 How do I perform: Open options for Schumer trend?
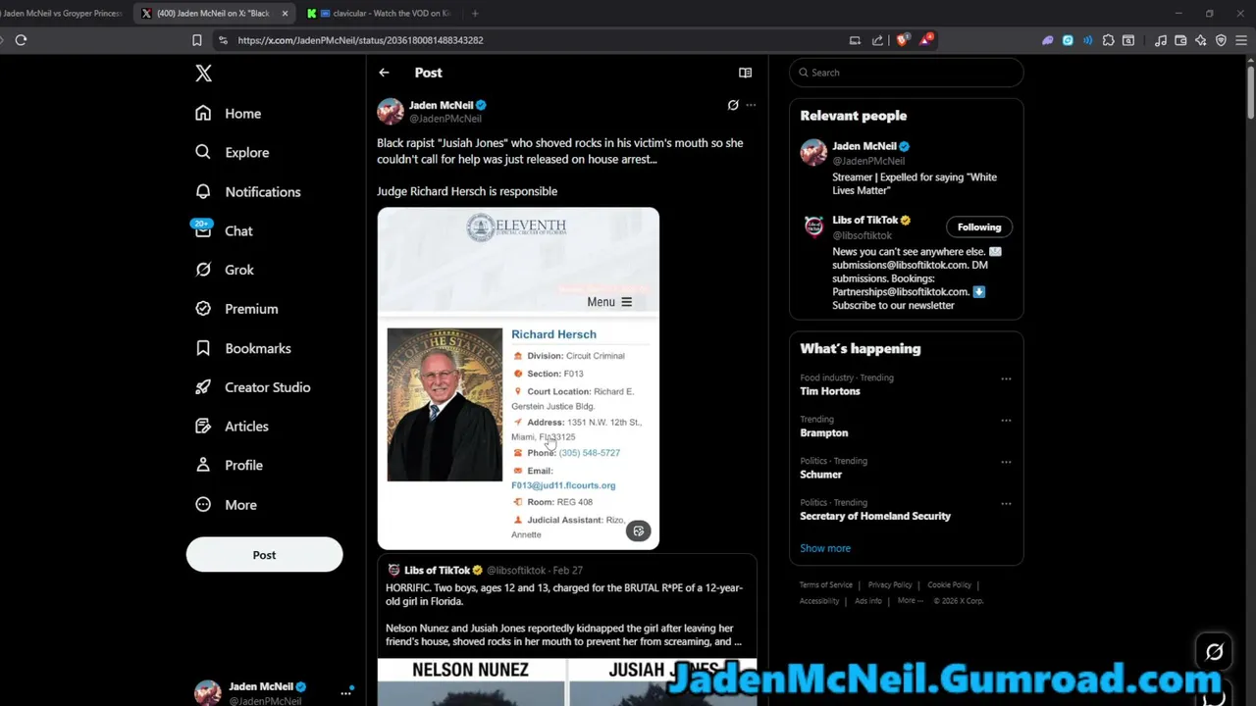tap(1006, 462)
